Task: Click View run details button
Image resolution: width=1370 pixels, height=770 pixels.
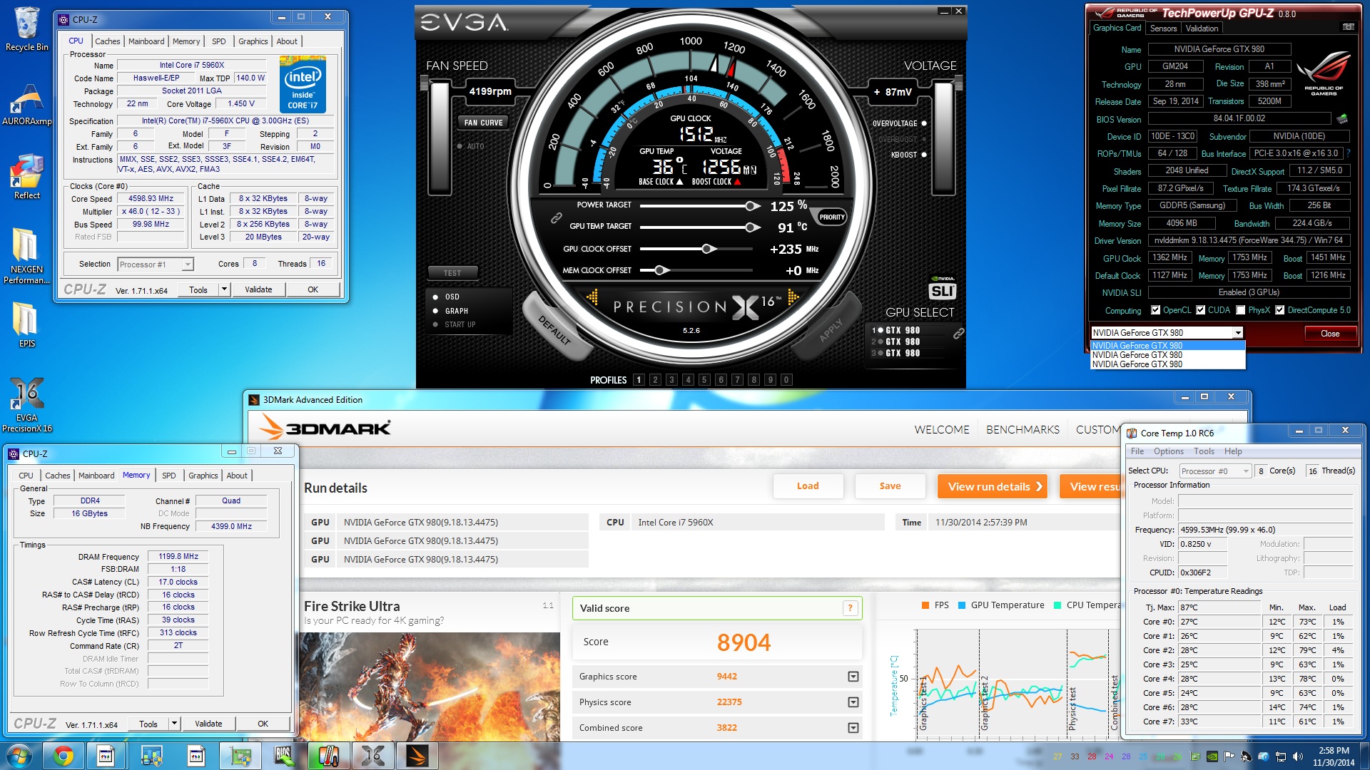Action: coord(993,486)
